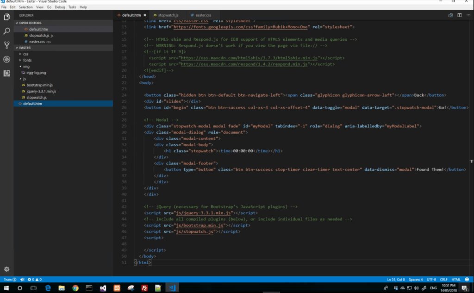Follow the fonts.googleapis.com link
Viewport: 474px width, 293px height.
pyautogui.click(x=240, y=27)
